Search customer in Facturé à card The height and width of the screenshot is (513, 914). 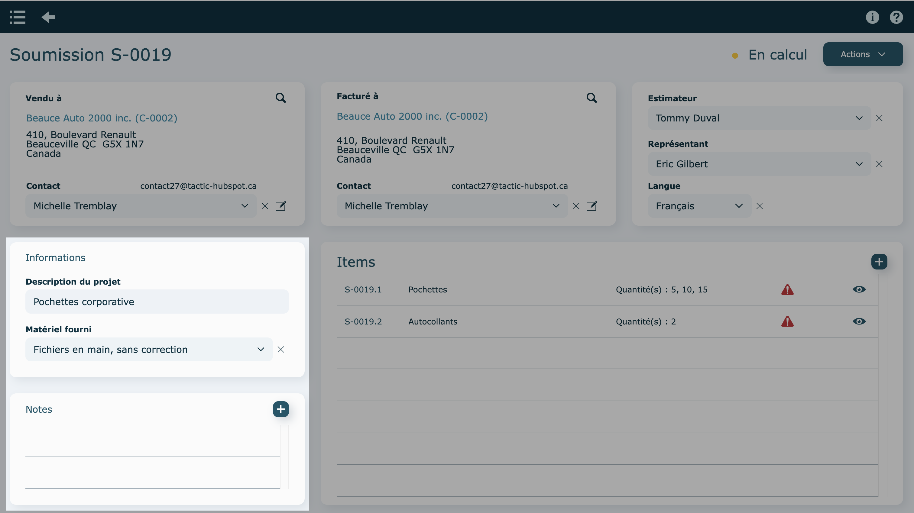[592, 98]
